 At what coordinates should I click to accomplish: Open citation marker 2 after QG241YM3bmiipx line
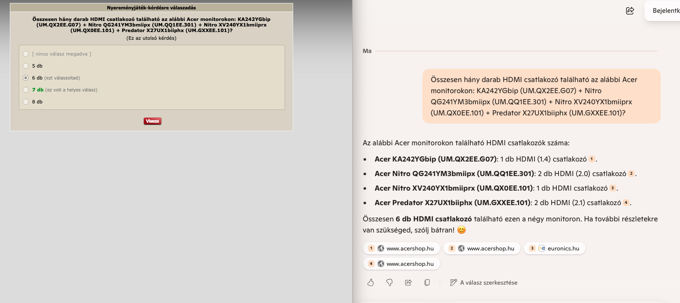pyautogui.click(x=631, y=174)
